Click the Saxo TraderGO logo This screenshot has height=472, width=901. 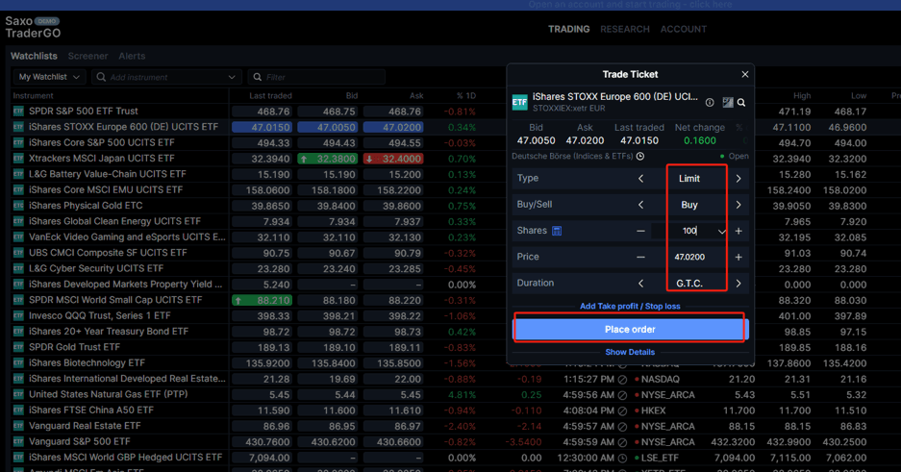pos(32,27)
